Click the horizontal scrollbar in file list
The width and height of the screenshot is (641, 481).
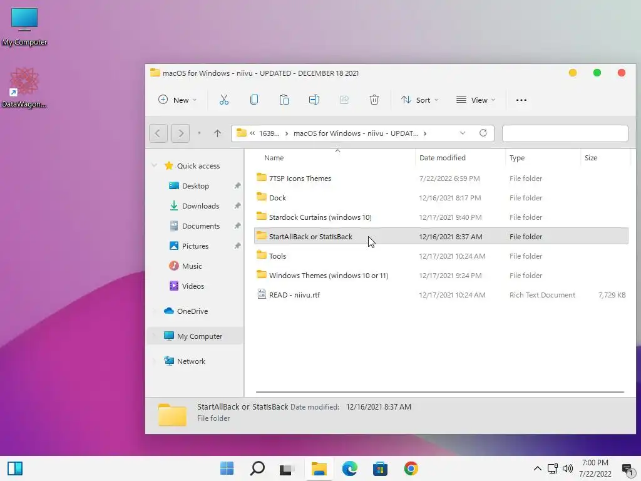[440, 392]
